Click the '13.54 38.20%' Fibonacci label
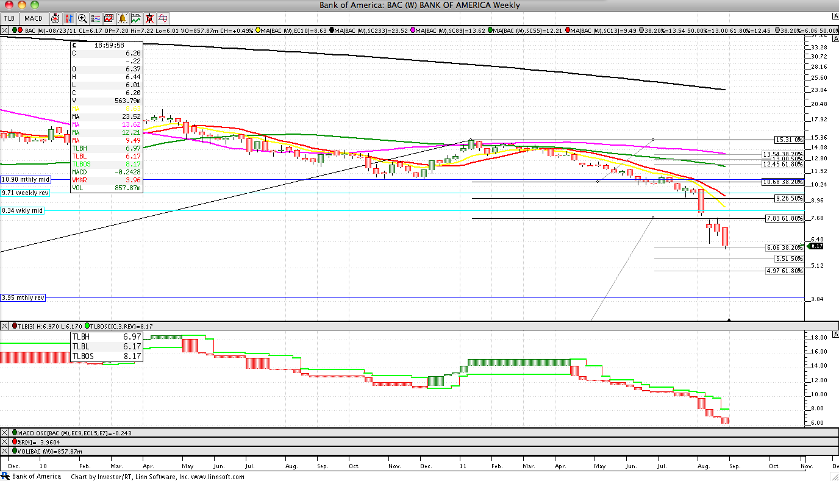The image size is (839, 481). click(x=783, y=155)
